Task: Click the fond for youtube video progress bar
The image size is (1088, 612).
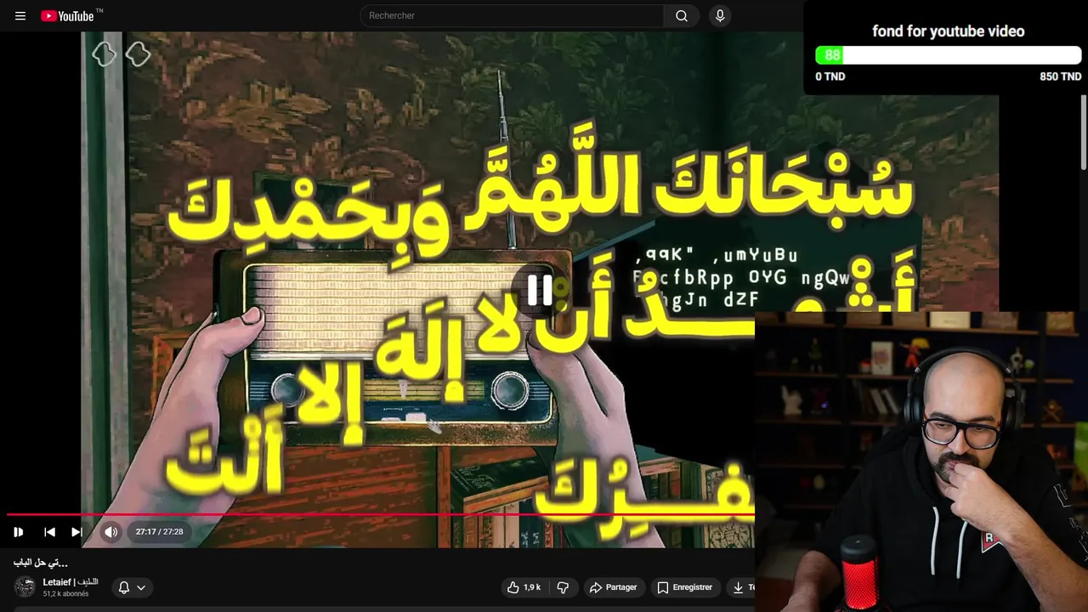Action: (x=948, y=55)
